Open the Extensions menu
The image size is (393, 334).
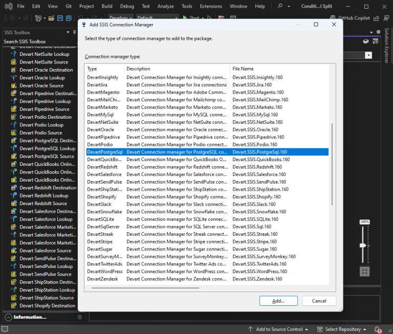coord(211,6)
